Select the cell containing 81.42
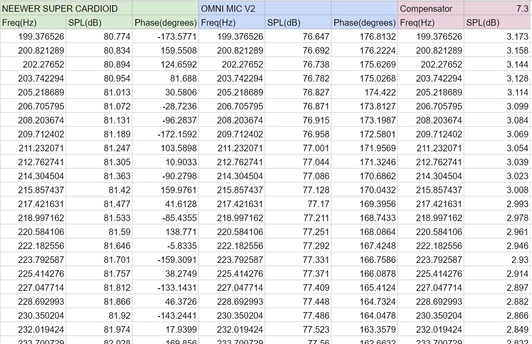This screenshot has width=532, height=344. [100, 190]
